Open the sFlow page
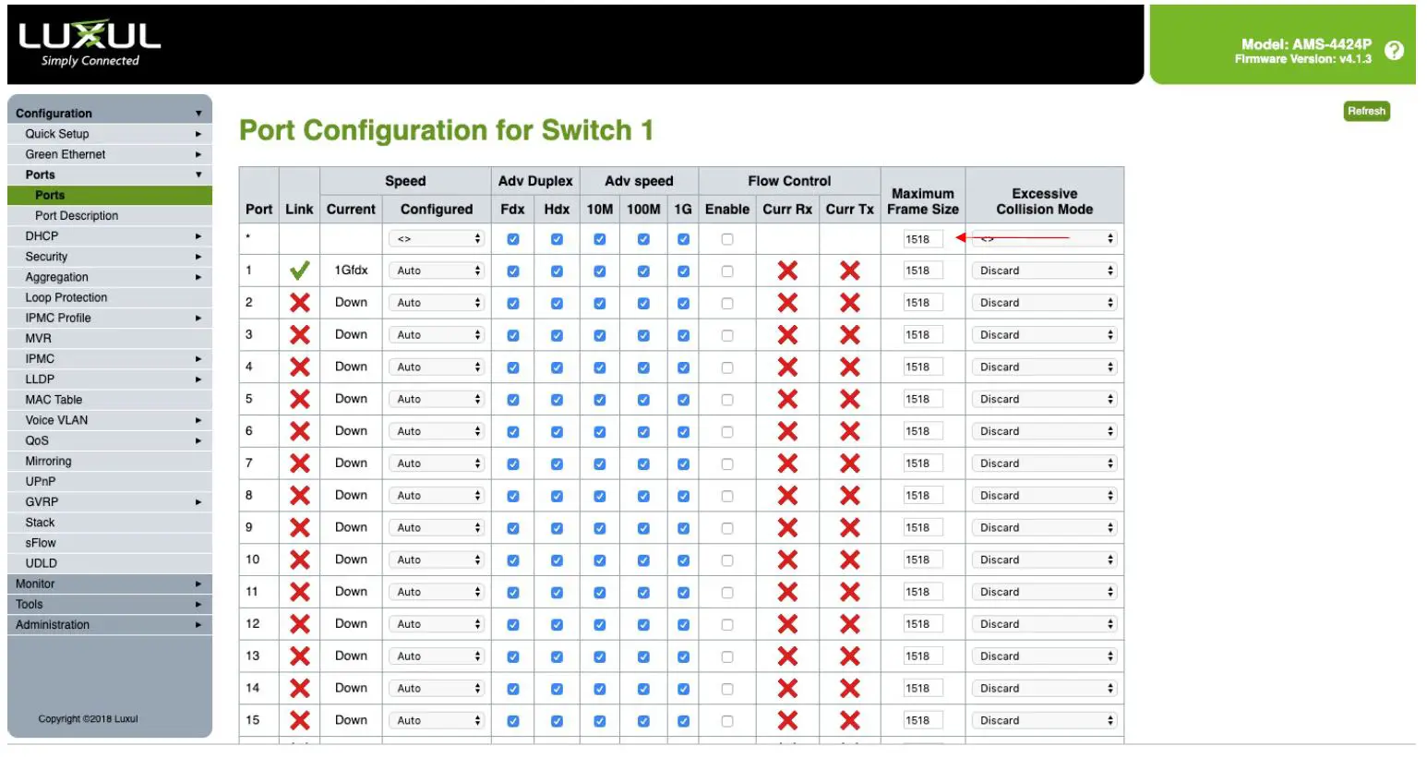 tap(110, 543)
